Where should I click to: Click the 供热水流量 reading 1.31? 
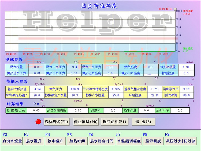186,67
